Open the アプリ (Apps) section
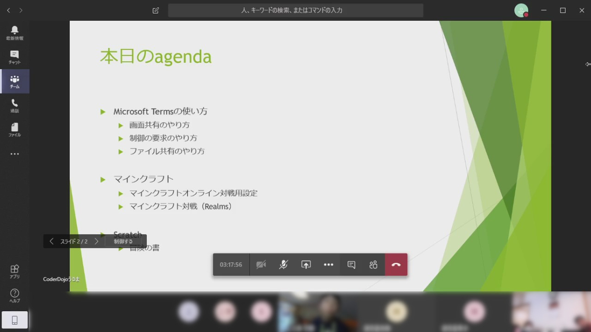This screenshot has width=591, height=332. pos(14,272)
